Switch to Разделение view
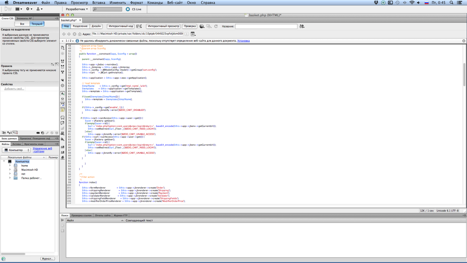 tap(80, 26)
